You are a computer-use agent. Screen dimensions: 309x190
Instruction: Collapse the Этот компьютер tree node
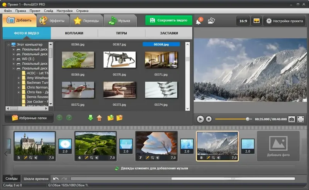pyautogui.click(x=8, y=45)
